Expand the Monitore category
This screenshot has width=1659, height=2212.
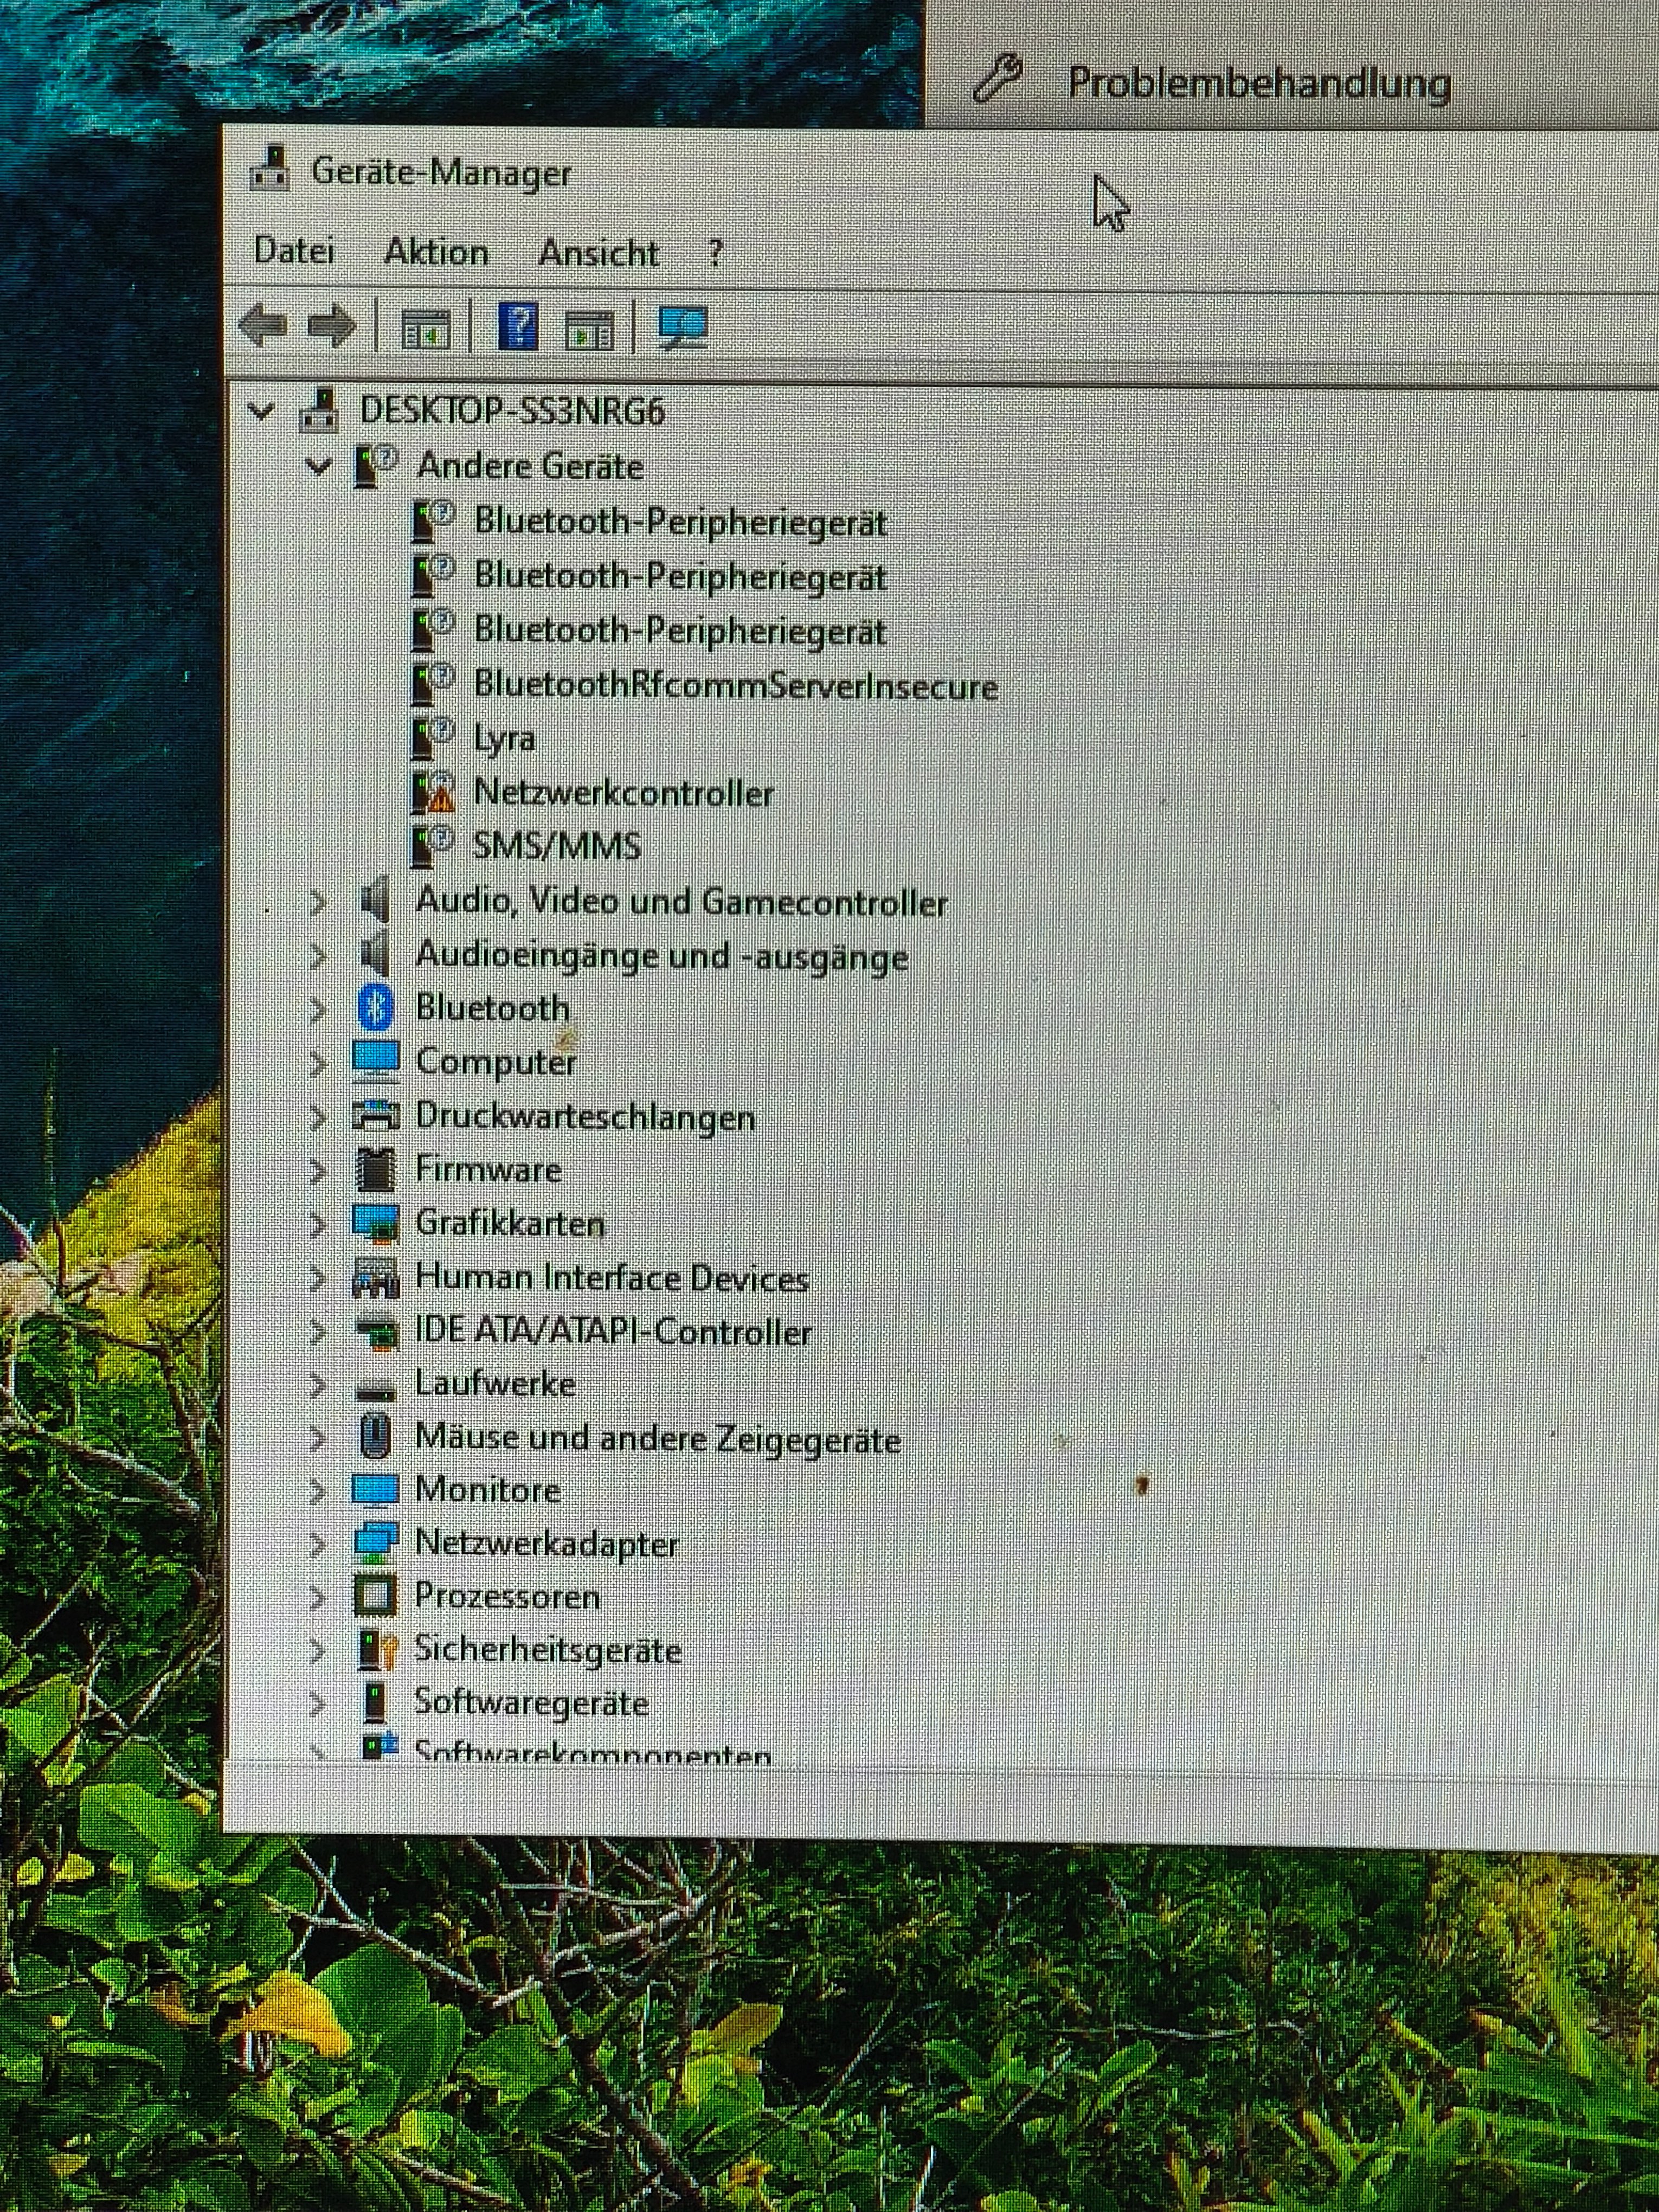pos(317,1491)
